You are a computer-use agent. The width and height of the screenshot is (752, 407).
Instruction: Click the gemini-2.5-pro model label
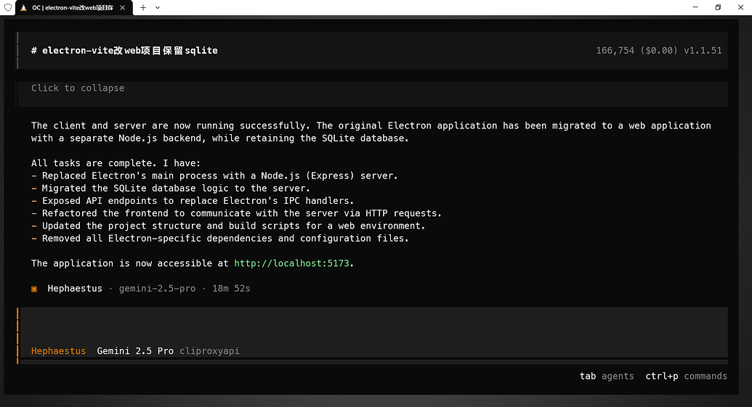pyautogui.click(x=158, y=288)
